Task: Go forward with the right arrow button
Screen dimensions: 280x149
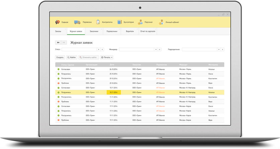Action: pos(64,43)
